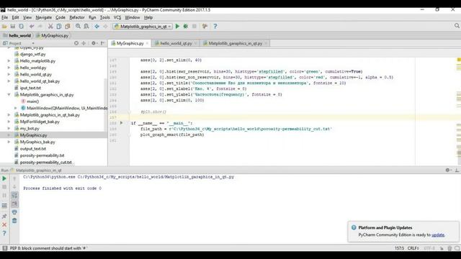The width and height of the screenshot is (461, 259).
Task: Click the Stop square icon in main toolbar
Action: pyautogui.click(x=194, y=27)
